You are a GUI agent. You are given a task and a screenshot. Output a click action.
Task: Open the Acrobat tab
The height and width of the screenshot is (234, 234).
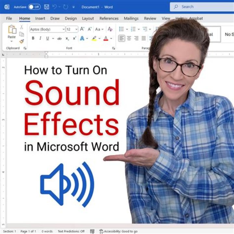(x=196, y=18)
